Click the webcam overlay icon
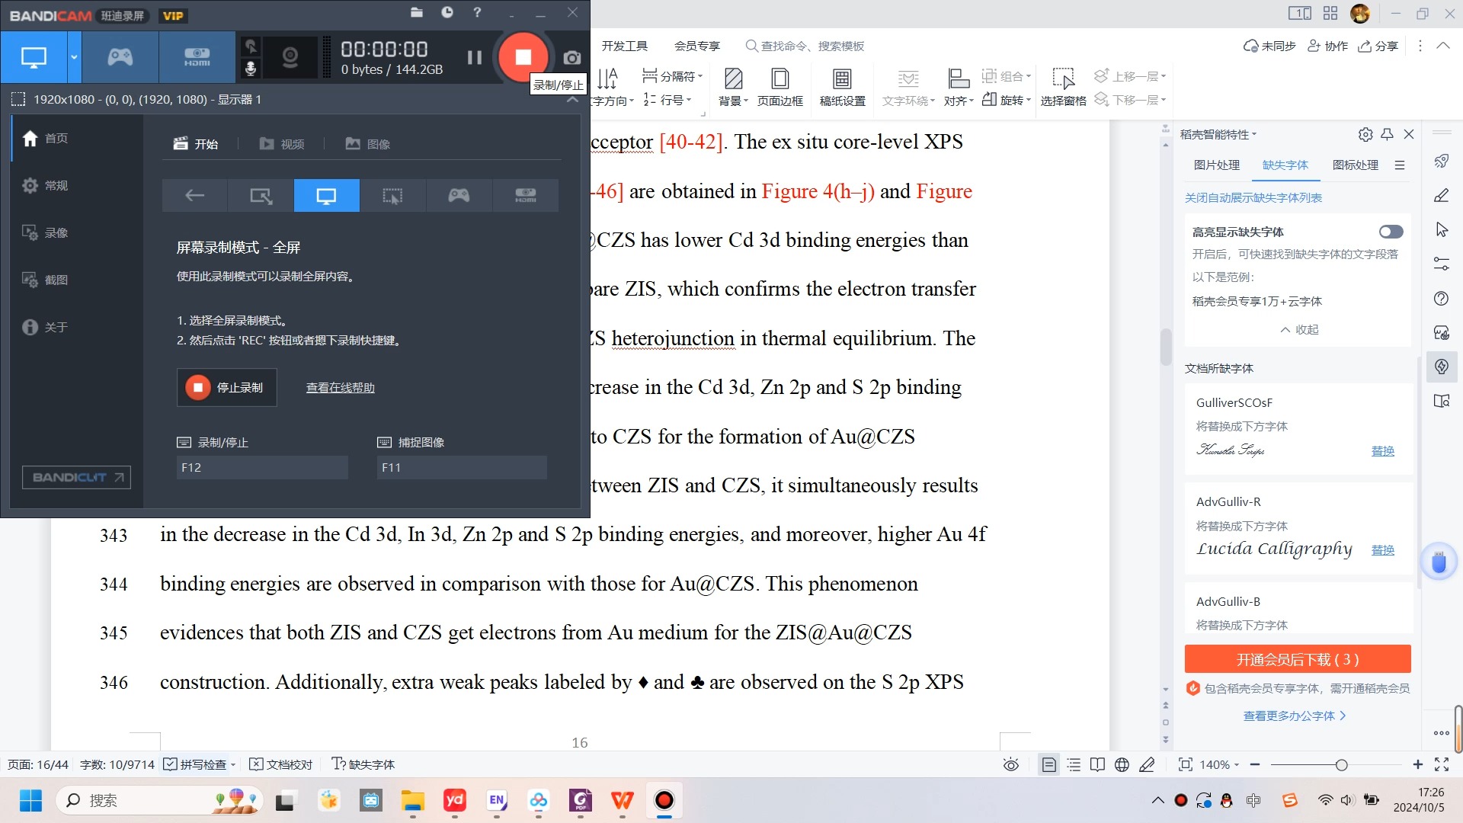This screenshot has width=1463, height=823. coord(290,57)
